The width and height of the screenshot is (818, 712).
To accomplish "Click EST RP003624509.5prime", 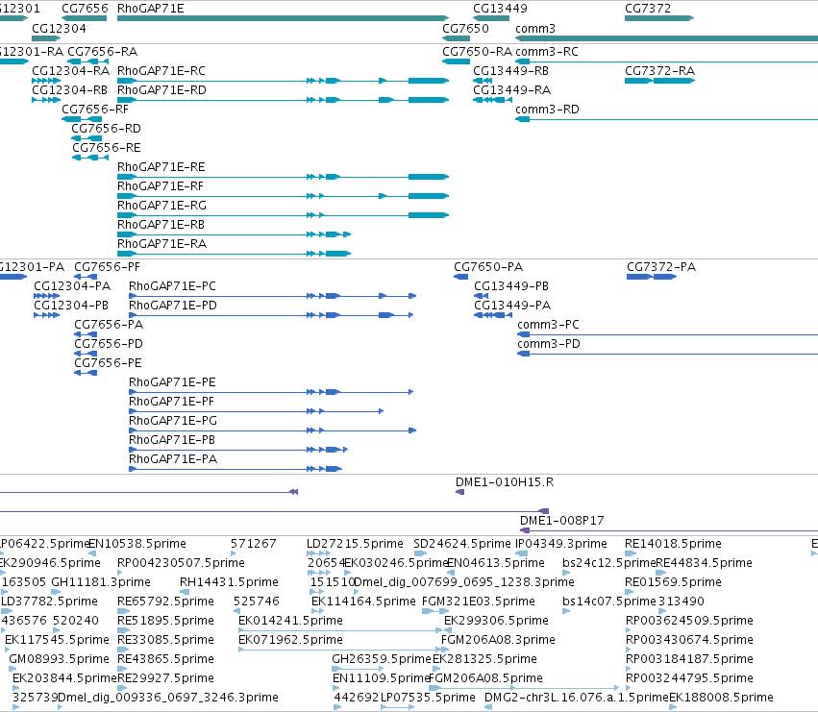I will [x=630, y=630].
